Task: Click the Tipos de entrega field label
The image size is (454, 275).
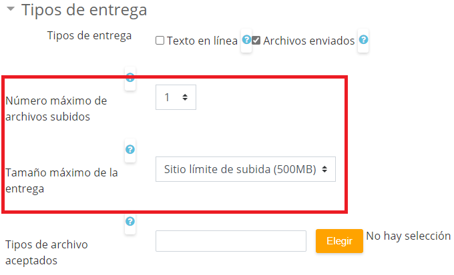Action: (89, 35)
